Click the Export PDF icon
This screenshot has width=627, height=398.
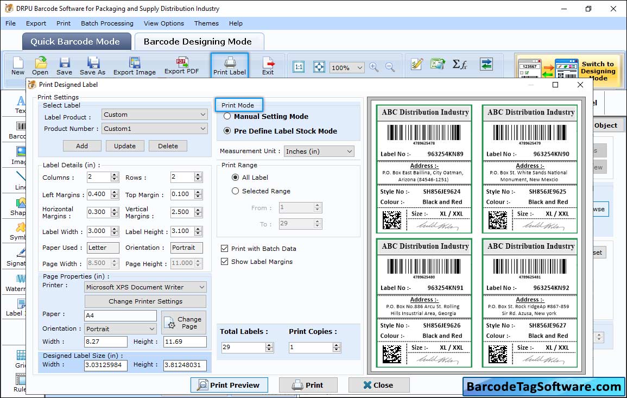pos(181,62)
